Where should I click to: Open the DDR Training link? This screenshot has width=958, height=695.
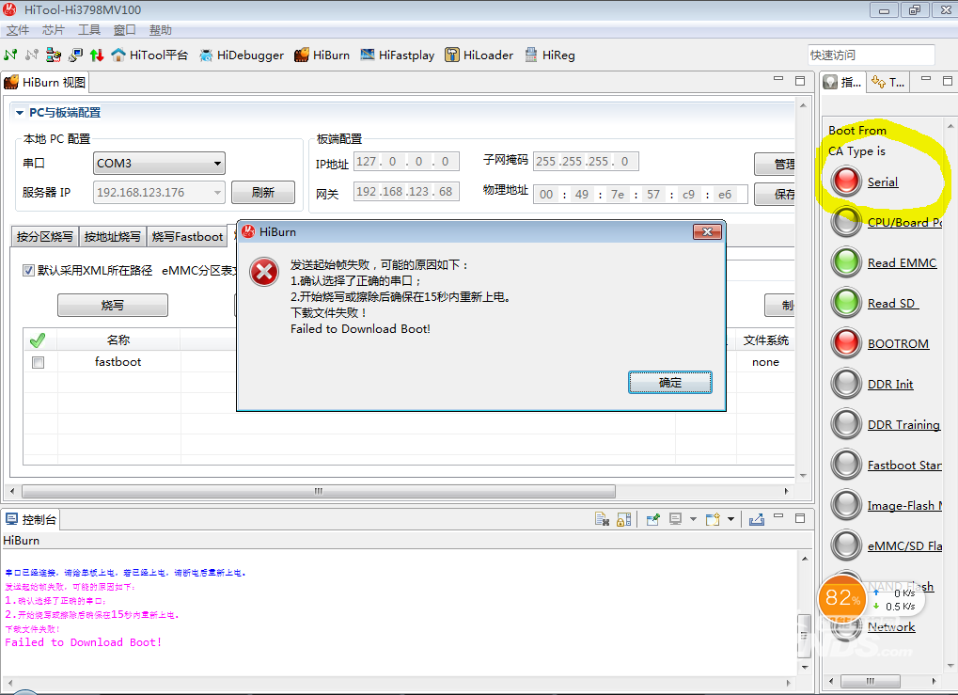click(903, 424)
